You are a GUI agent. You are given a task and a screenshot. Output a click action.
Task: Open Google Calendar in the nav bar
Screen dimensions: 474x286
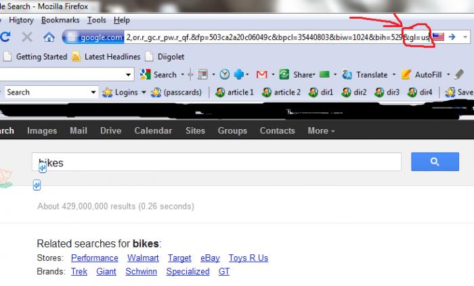pyautogui.click(x=153, y=130)
